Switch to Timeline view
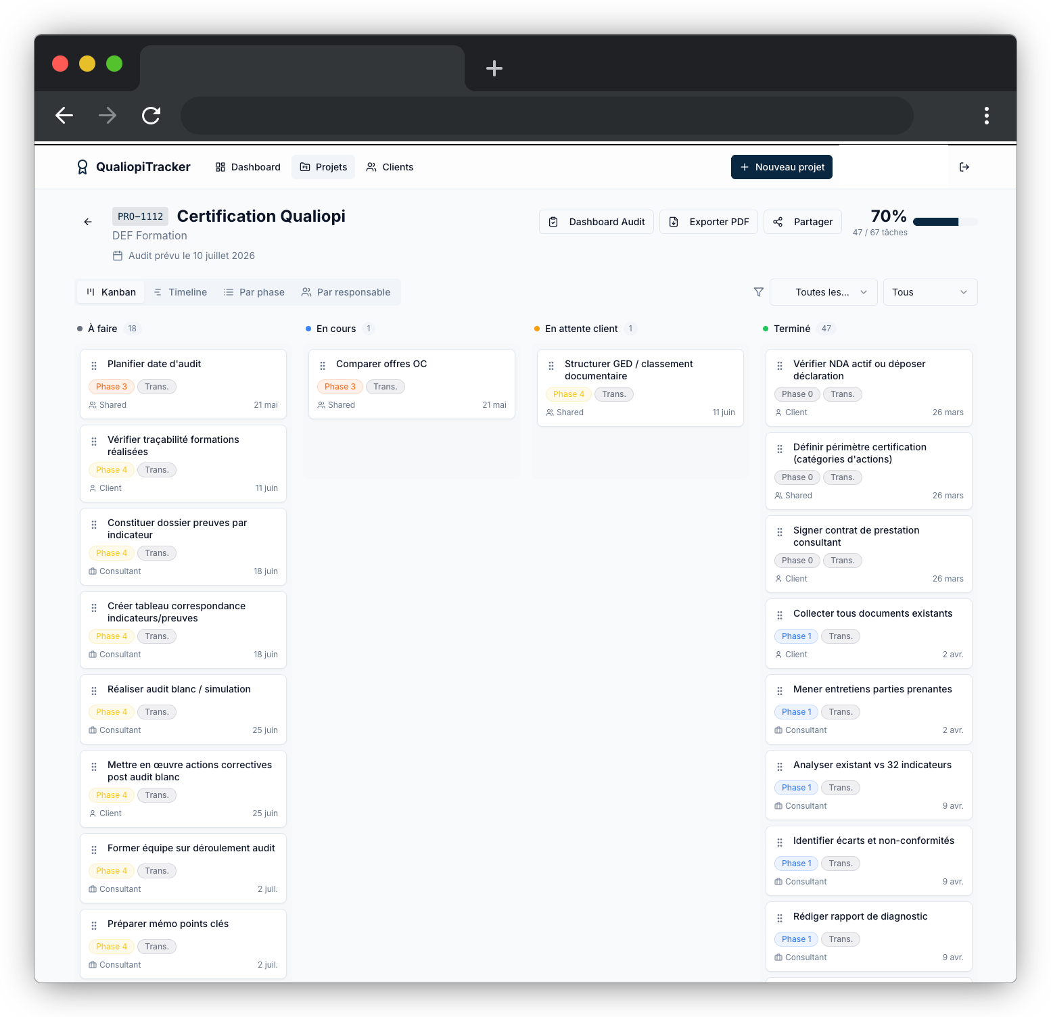The height and width of the screenshot is (1017, 1051). 180,292
